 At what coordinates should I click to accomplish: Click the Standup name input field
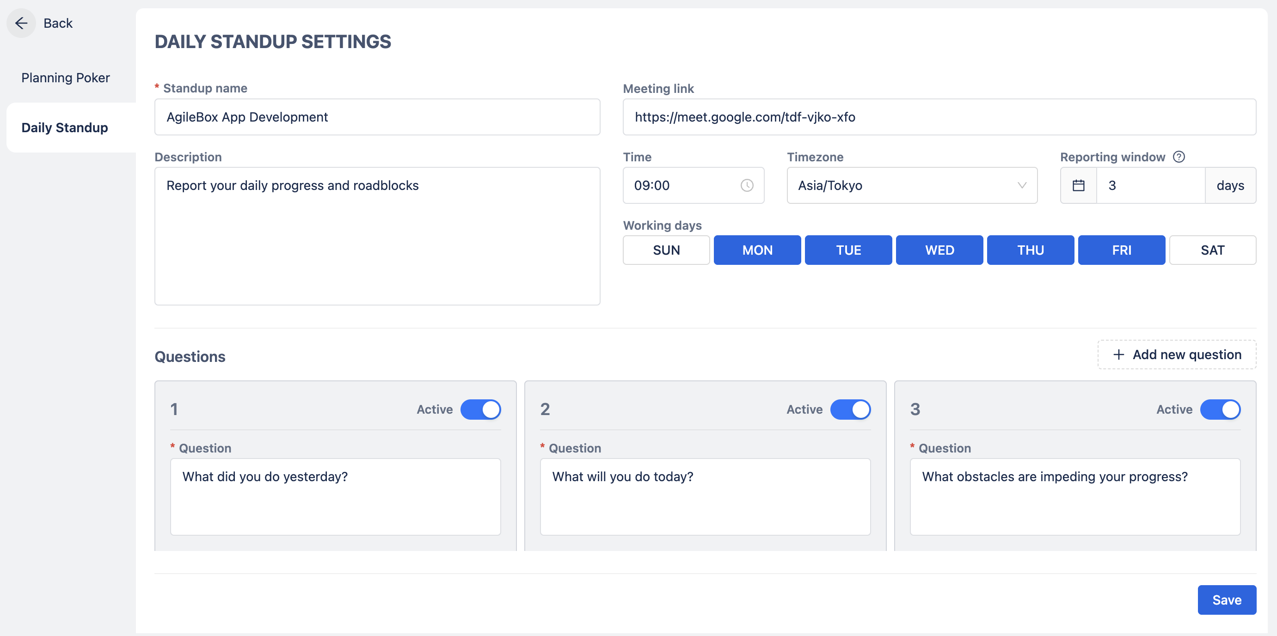tap(377, 117)
